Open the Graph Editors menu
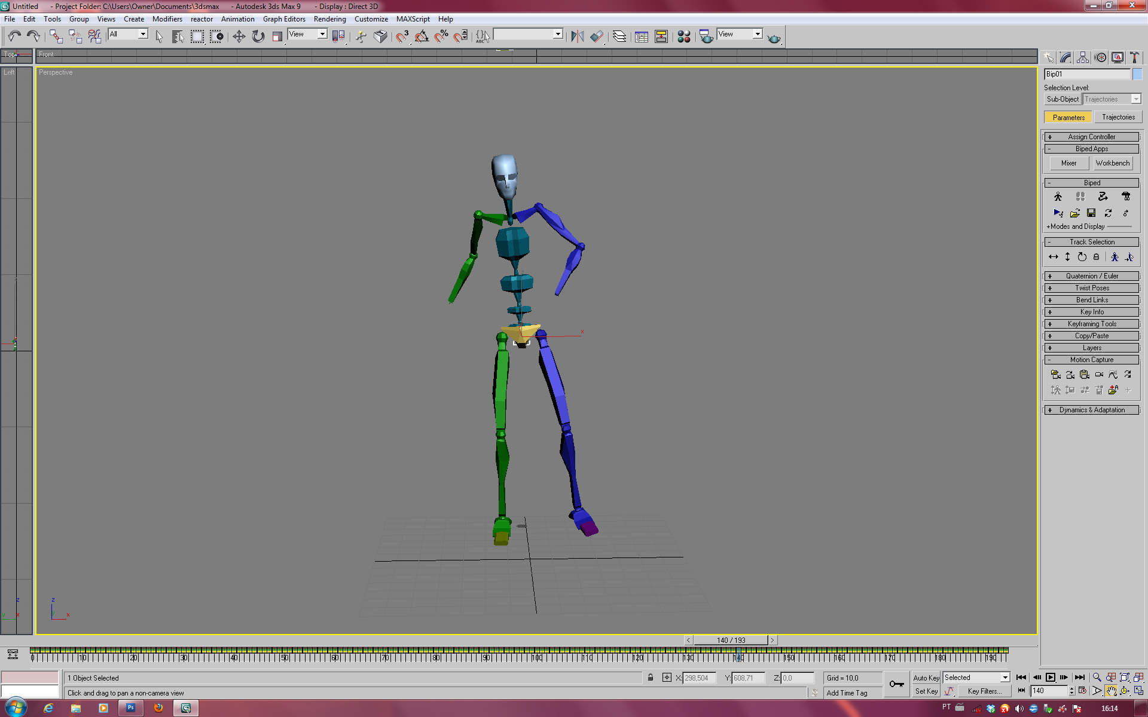The width and height of the screenshot is (1148, 717). pyautogui.click(x=284, y=19)
